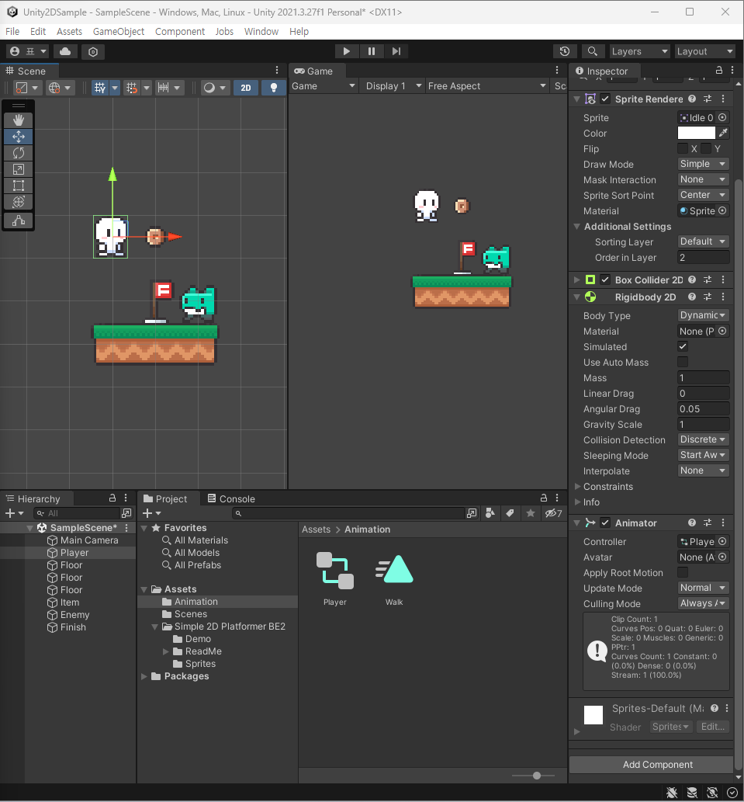
Task: Click the color eyedropper icon
Action: tap(723, 133)
